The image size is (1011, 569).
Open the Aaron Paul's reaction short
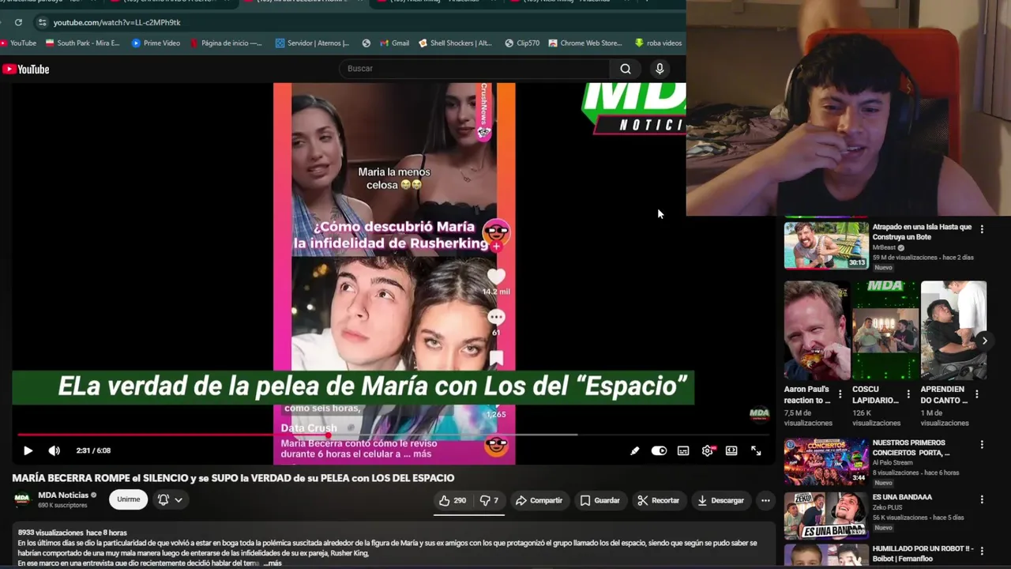[x=817, y=330]
